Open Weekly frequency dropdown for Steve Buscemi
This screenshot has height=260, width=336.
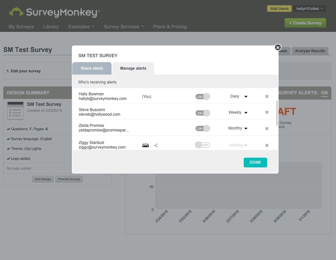tap(238, 112)
